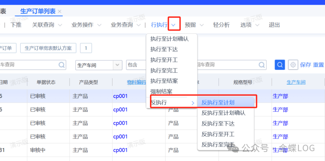
Task: Expand the 行执行 dropdown arrow
Action: [174, 25]
